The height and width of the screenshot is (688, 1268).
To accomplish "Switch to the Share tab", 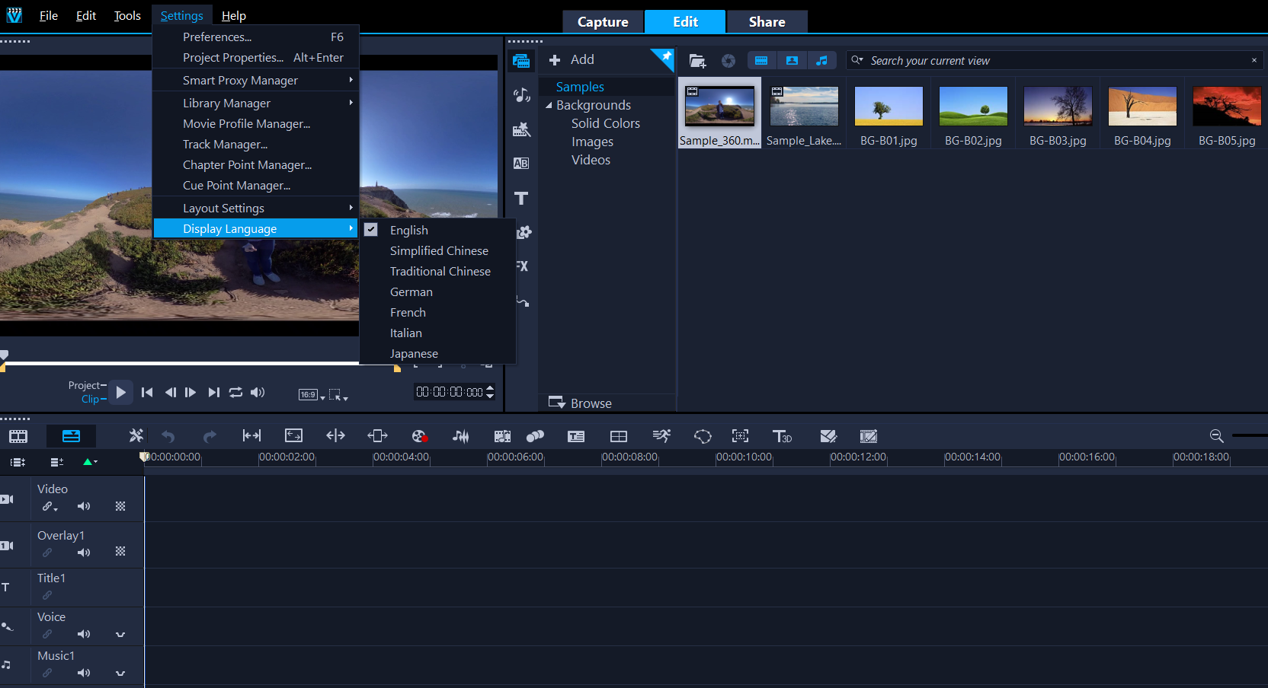I will [x=767, y=22].
